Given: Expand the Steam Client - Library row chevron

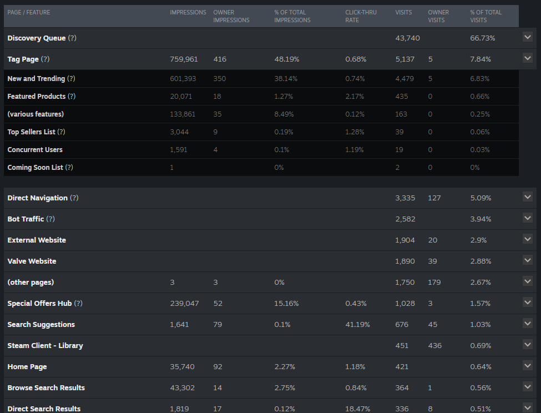Looking at the screenshot, I should [x=528, y=344].
